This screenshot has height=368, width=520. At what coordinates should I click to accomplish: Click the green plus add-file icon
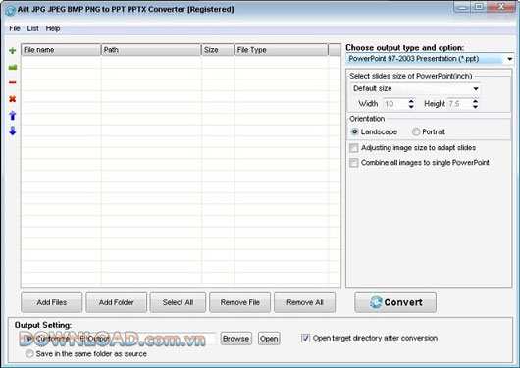[13, 51]
